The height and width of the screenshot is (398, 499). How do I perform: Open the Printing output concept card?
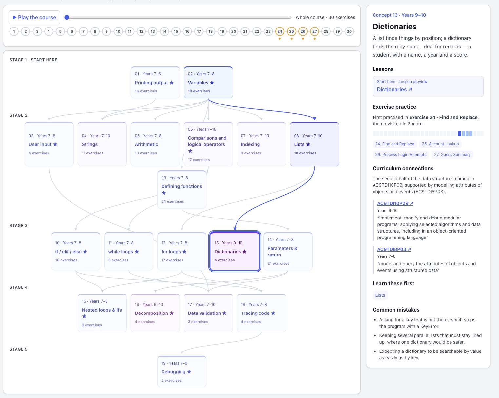(x=155, y=83)
